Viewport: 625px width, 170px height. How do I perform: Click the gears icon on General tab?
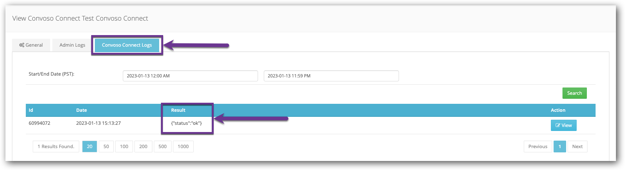coord(22,45)
